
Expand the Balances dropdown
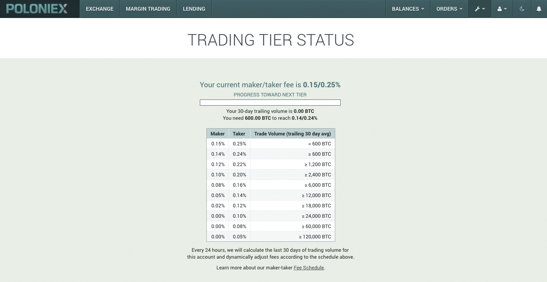pyautogui.click(x=408, y=9)
